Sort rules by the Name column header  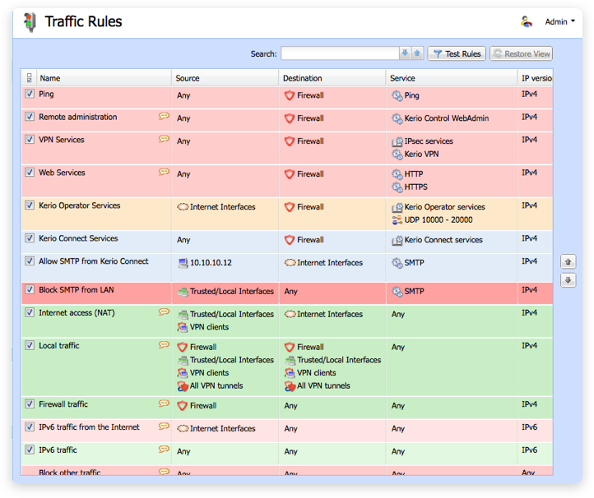point(103,78)
